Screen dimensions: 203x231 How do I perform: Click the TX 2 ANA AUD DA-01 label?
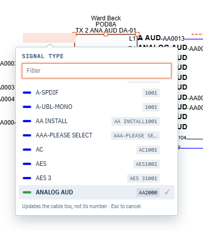point(106,31)
